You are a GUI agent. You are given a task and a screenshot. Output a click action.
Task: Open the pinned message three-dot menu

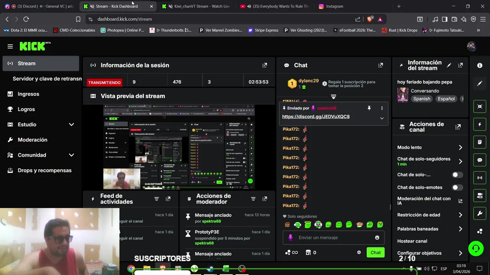point(382,108)
